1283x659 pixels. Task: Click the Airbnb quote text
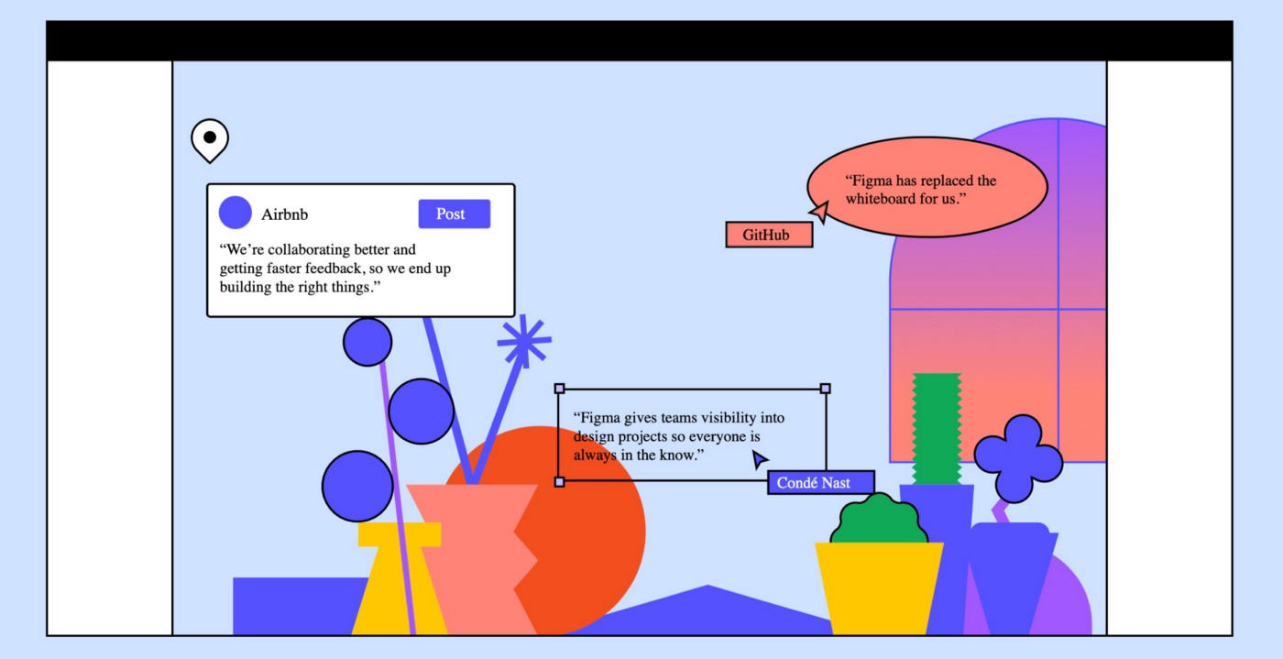click(335, 268)
